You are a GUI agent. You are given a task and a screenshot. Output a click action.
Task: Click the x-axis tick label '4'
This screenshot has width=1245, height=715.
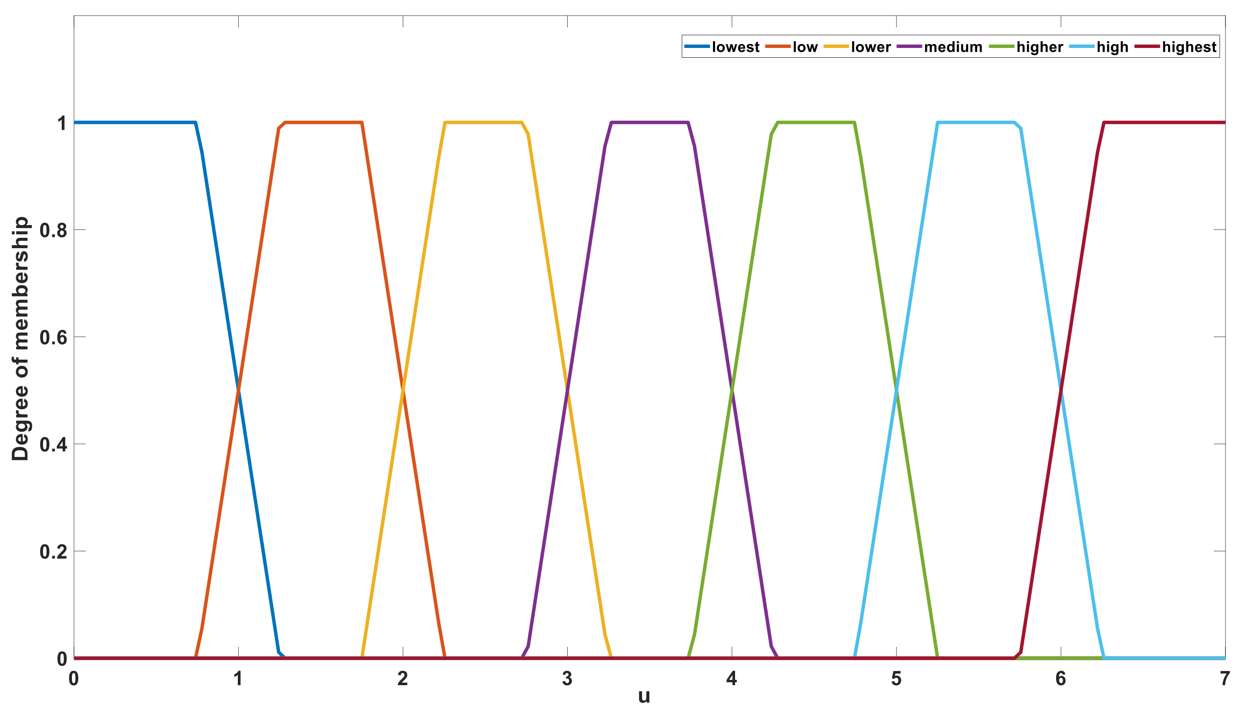pos(732,679)
